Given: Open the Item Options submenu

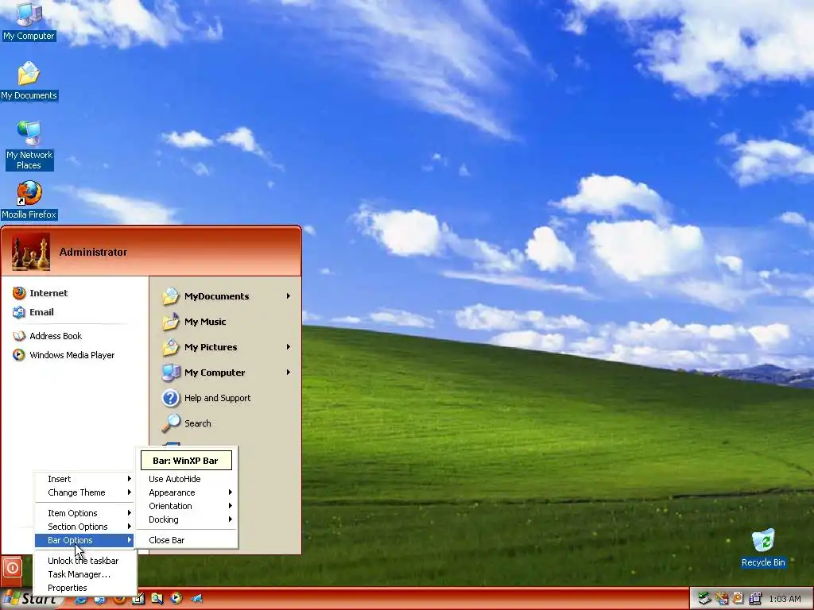Looking at the screenshot, I should pyautogui.click(x=85, y=514).
